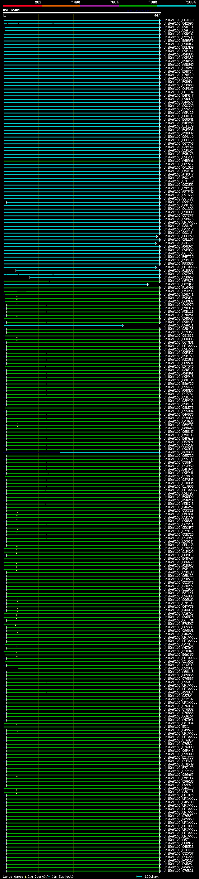Image resolution: width=199 pixels, height=879 pixels.
Task: Select hit UniRef100_Q9ATJ0
Action: point(178,30)
